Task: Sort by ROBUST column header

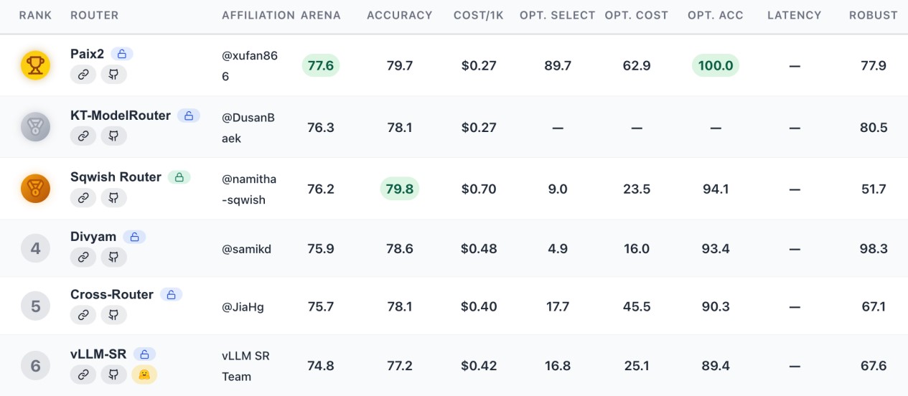Action: (874, 15)
